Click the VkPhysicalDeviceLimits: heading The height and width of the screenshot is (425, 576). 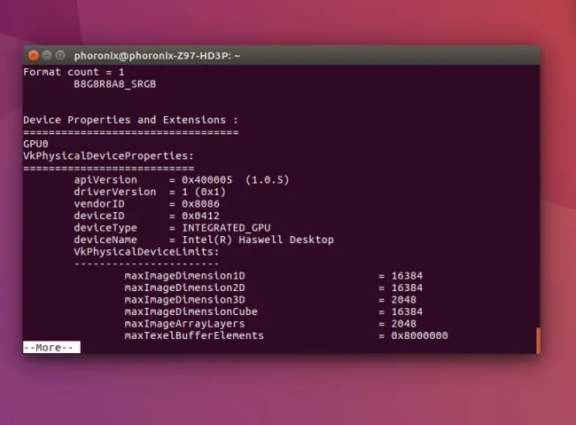[x=146, y=252]
